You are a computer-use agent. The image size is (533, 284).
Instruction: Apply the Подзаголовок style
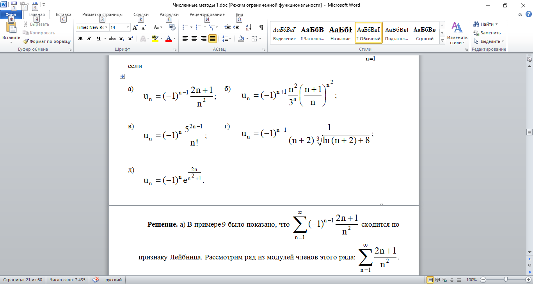(x=396, y=33)
